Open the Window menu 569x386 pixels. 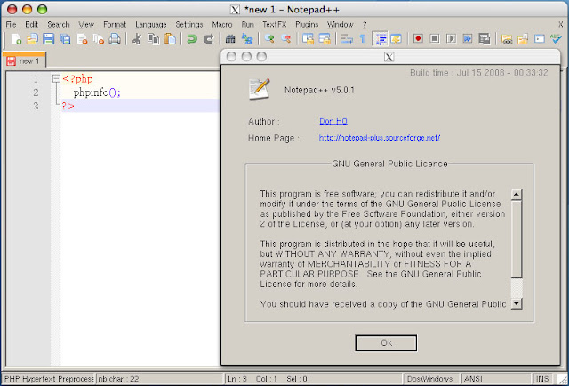340,24
